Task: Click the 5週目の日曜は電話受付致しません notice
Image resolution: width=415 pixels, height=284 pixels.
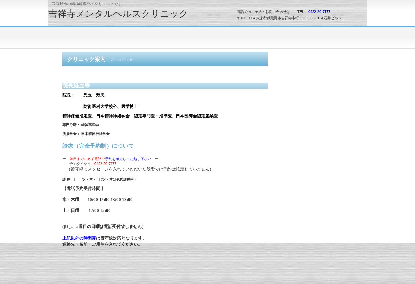Action: pos(104,227)
